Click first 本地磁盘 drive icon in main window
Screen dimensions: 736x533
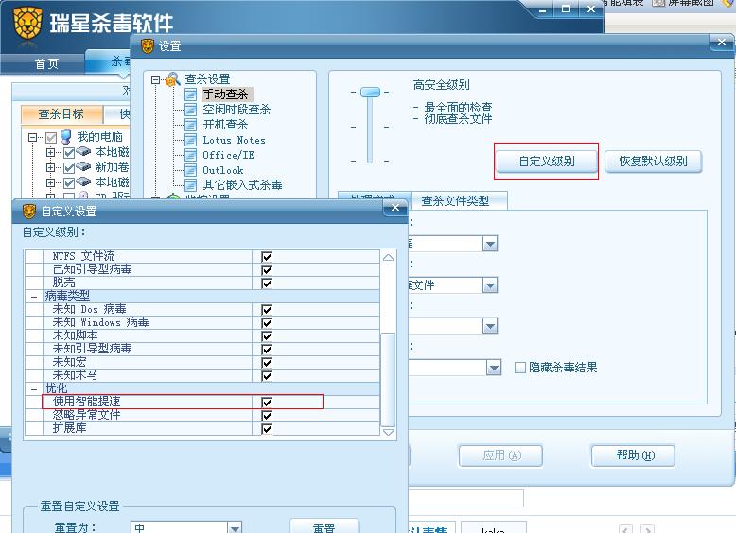83,151
